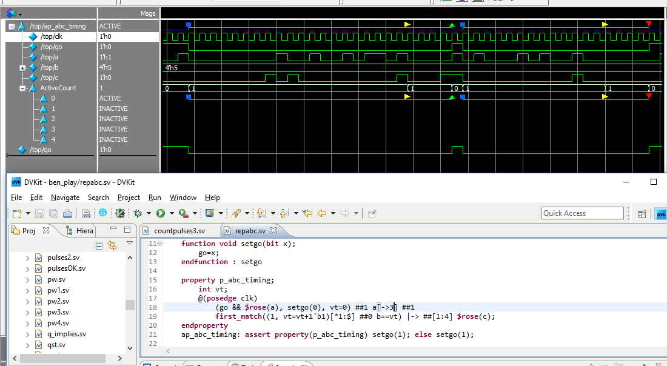The height and width of the screenshot is (366, 667).
Task: Switch to the countpulses3.sv editor tab
Action: click(179, 230)
